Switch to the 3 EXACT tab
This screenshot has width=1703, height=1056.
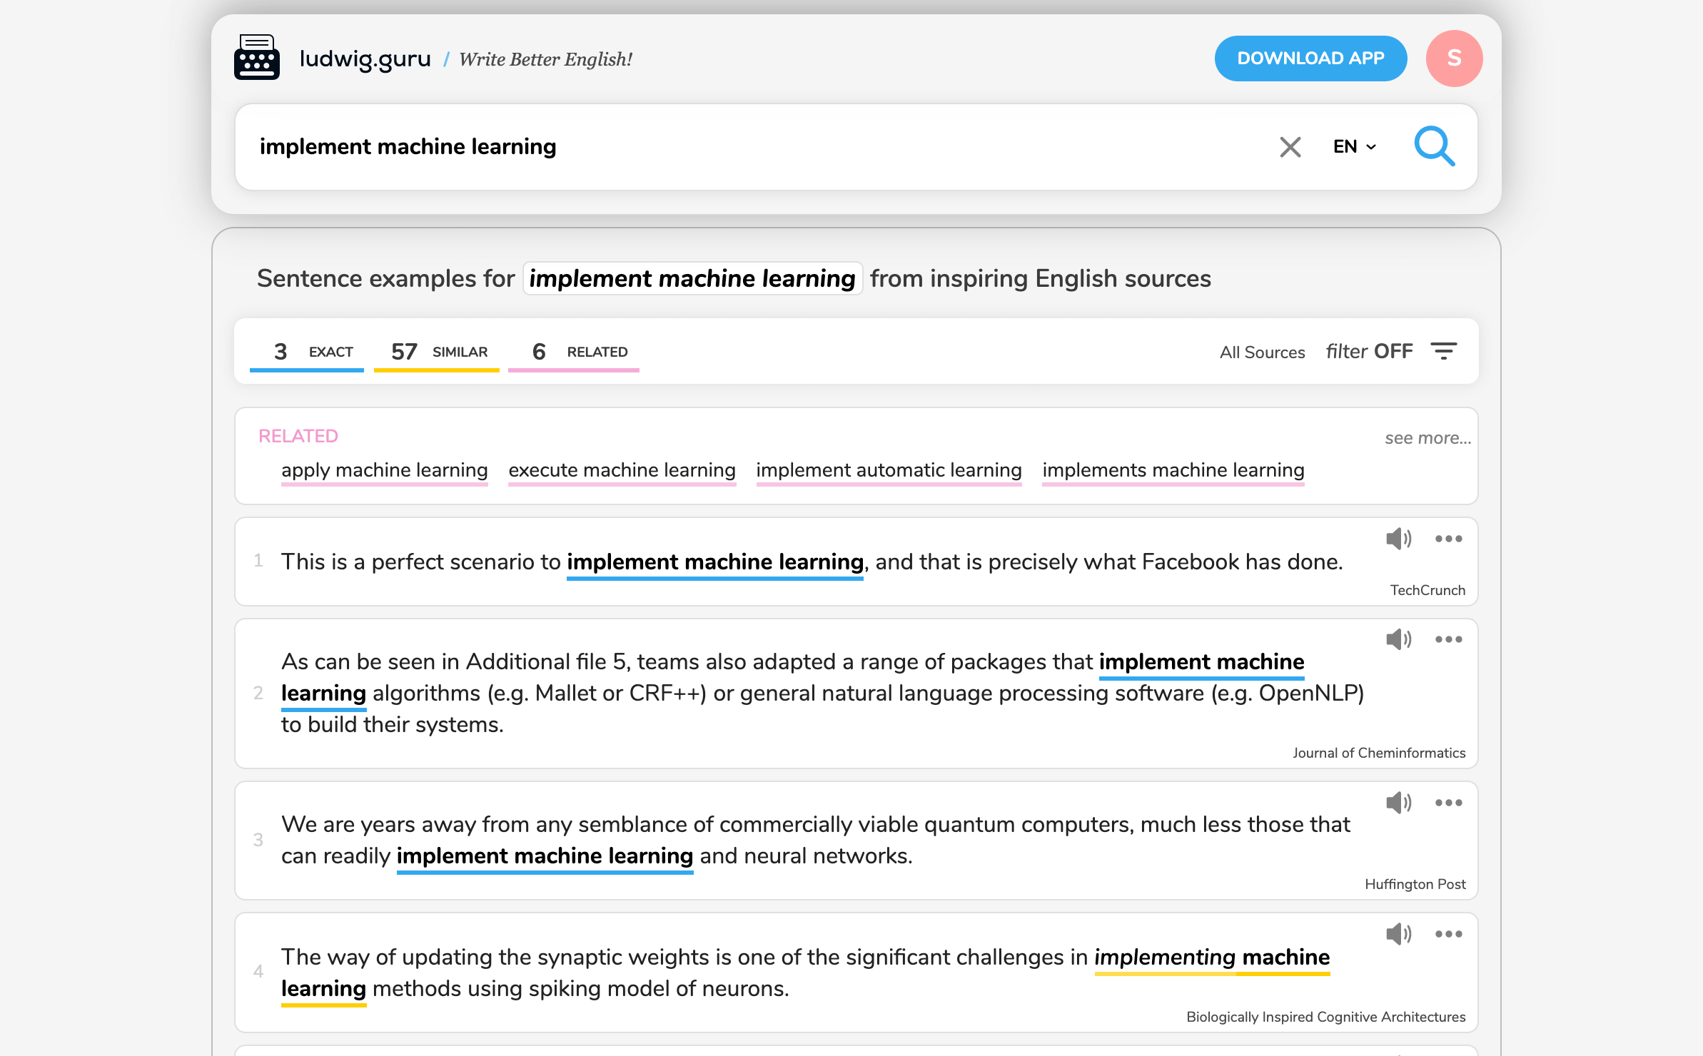click(307, 352)
